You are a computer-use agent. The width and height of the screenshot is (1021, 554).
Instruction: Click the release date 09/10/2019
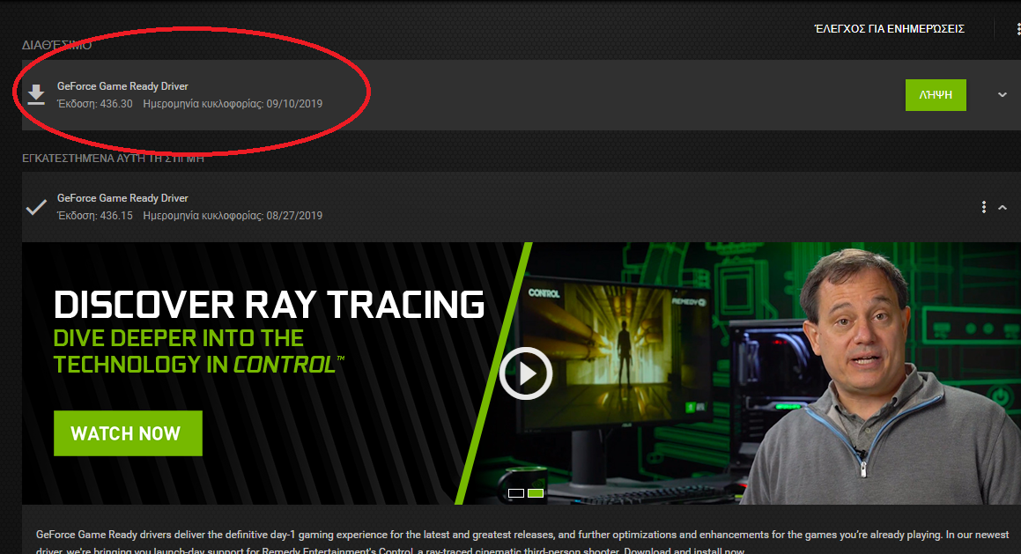[294, 104]
